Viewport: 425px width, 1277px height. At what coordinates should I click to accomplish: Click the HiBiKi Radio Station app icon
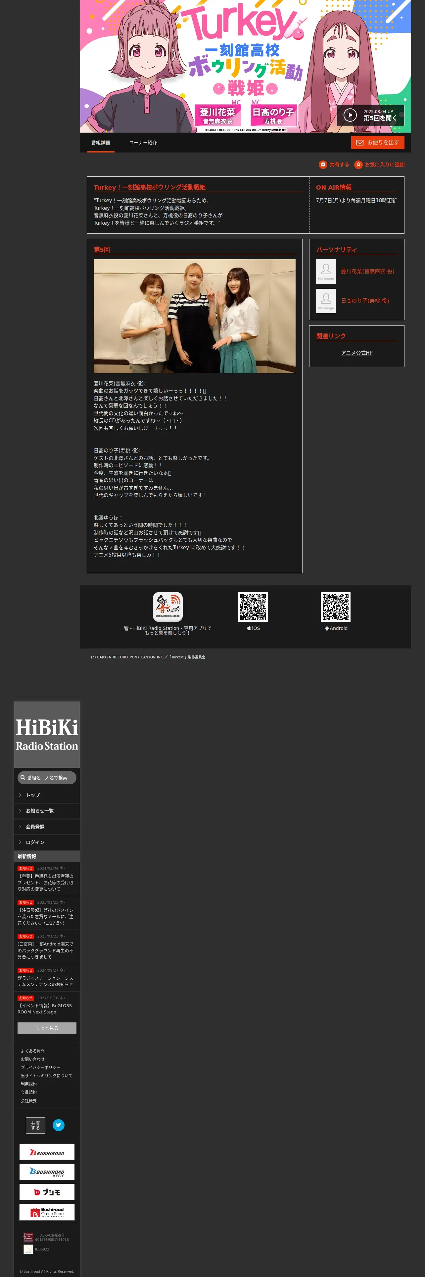coord(168,607)
